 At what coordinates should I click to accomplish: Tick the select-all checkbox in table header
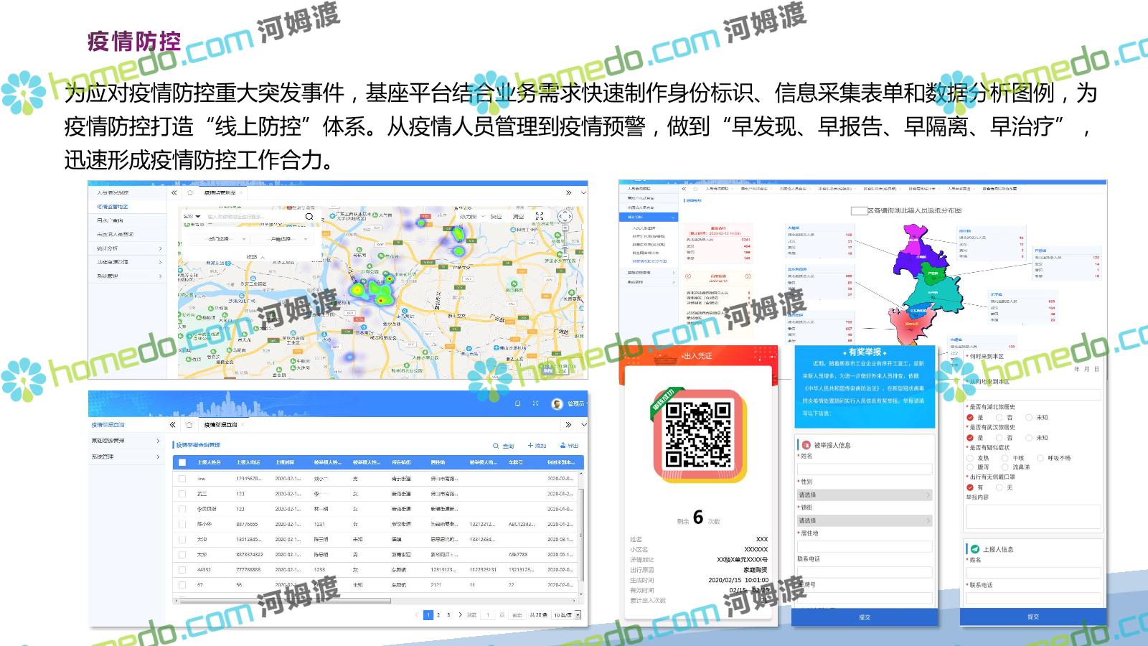[182, 463]
